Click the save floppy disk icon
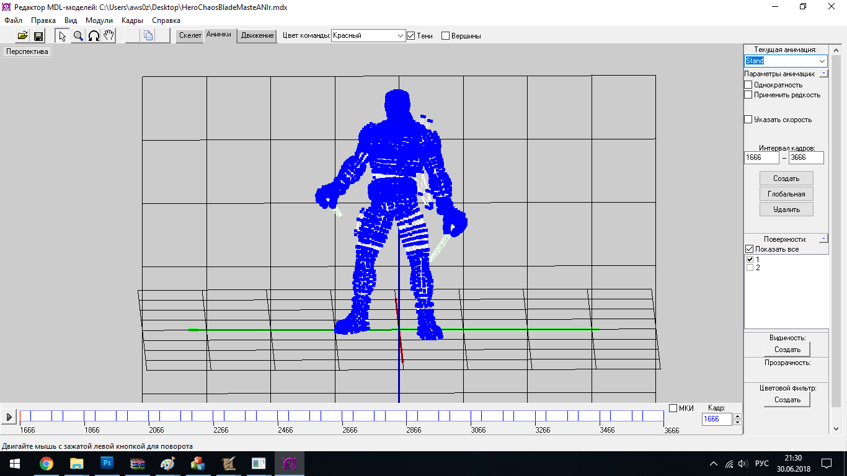 (x=38, y=36)
